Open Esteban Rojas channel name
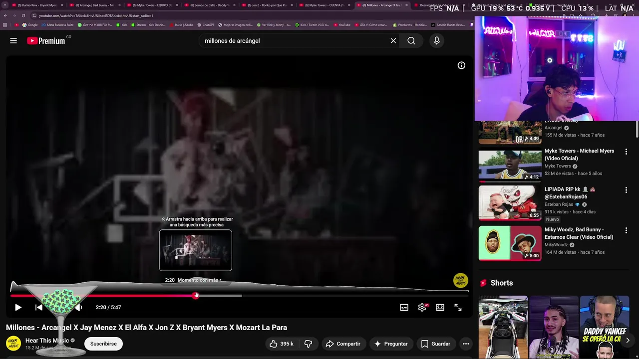 559,204
